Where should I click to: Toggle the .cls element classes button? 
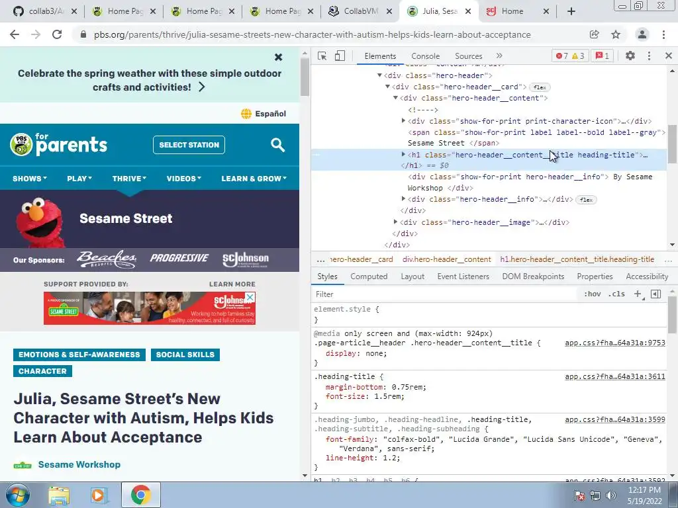tap(616, 294)
